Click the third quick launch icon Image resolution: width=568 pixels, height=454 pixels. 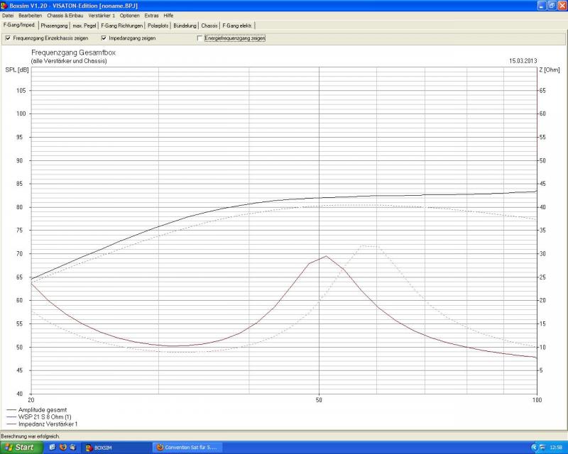[x=73, y=447]
